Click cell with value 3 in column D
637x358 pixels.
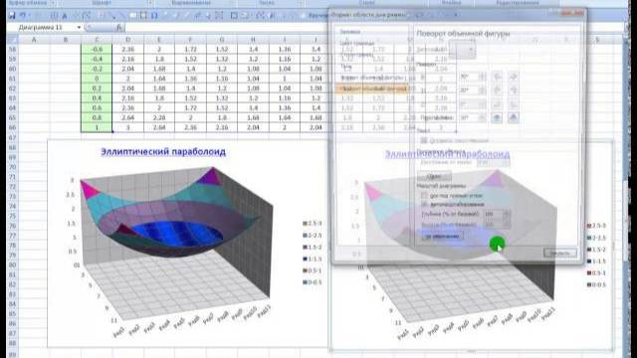pos(127,127)
